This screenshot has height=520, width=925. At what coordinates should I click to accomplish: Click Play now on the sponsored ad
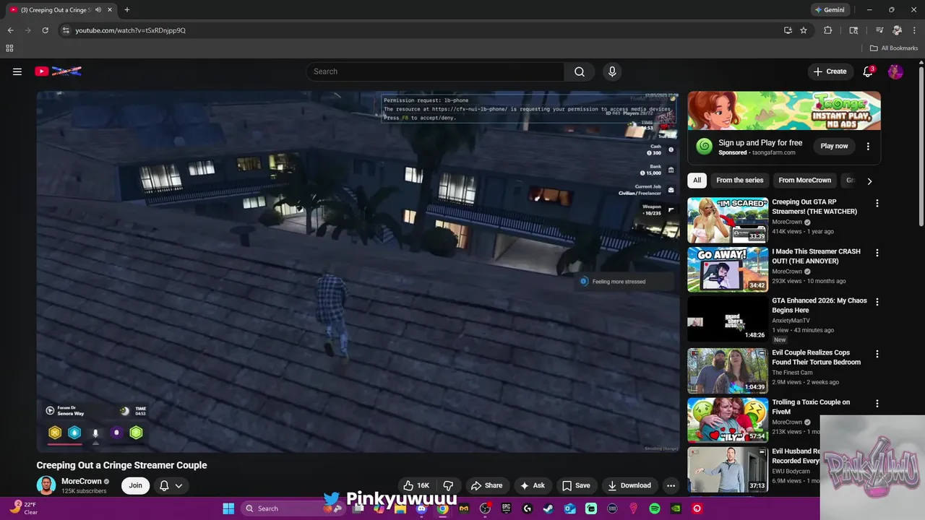click(x=834, y=146)
